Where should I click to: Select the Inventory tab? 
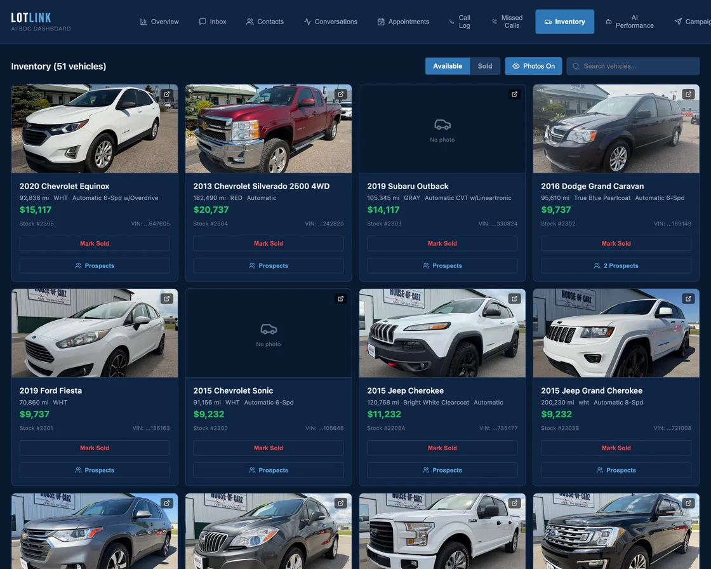[x=564, y=22]
